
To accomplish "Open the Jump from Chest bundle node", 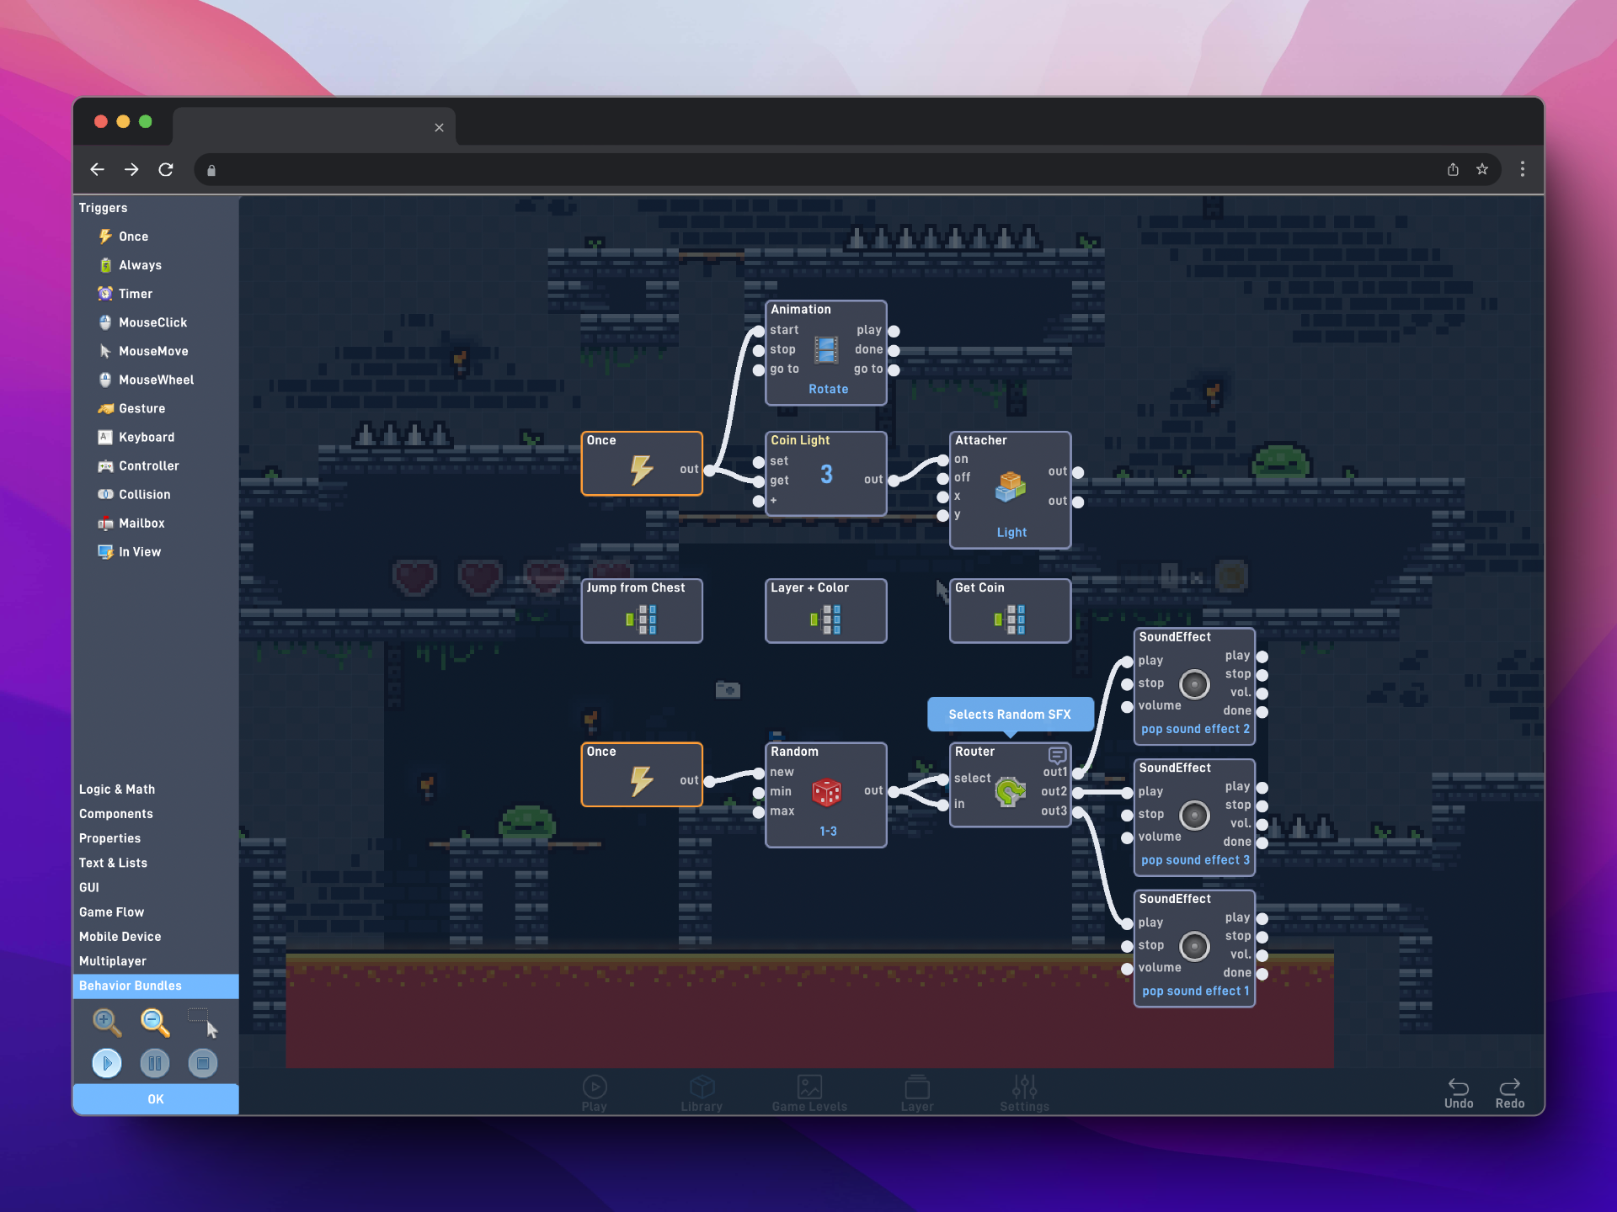I will pyautogui.click(x=641, y=610).
